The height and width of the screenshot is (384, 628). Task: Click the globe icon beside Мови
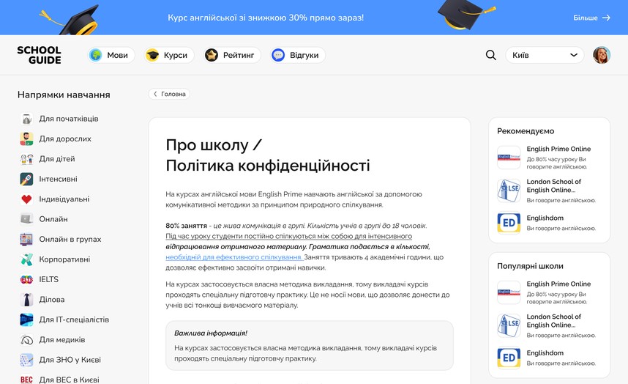[96, 55]
